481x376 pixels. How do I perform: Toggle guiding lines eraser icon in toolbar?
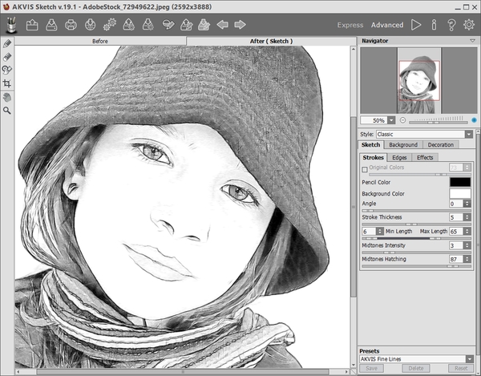tap(168, 25)
